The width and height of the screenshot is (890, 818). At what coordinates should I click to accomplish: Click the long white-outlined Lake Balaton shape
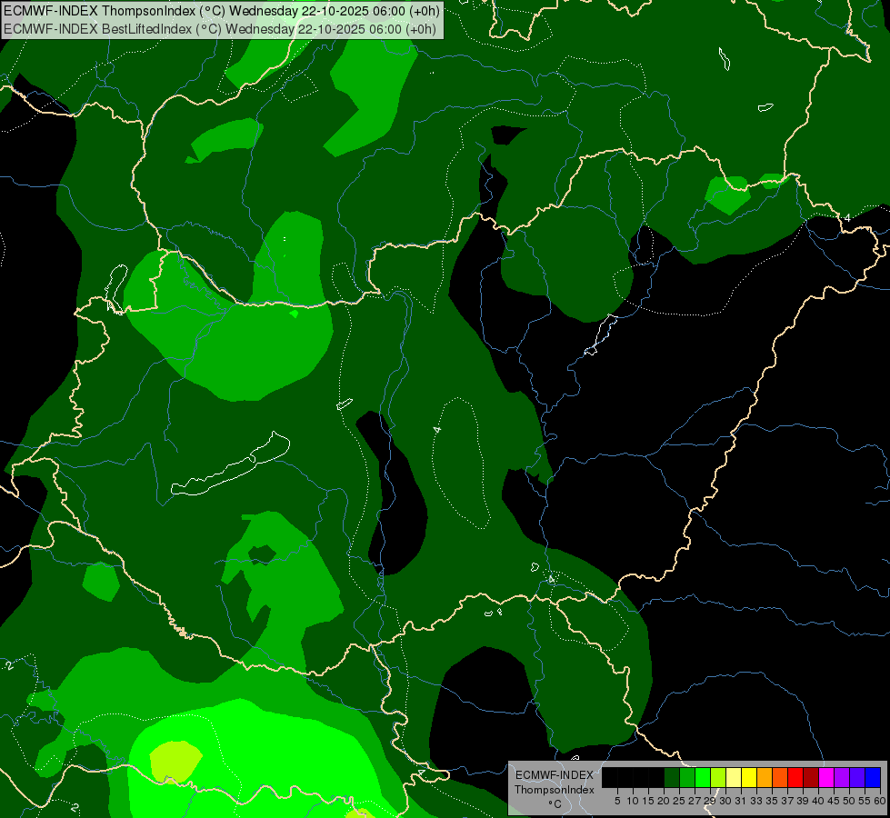pyautogui.click(x=230, y=465)
